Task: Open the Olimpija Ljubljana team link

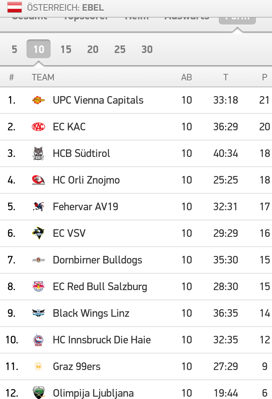Action: pos(93,393)
